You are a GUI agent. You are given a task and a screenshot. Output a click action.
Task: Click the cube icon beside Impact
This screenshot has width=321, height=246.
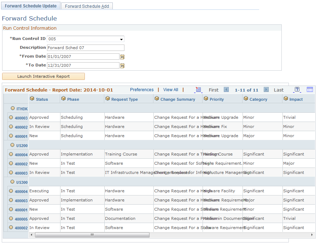pyautogui.click(x=286, y=99)
